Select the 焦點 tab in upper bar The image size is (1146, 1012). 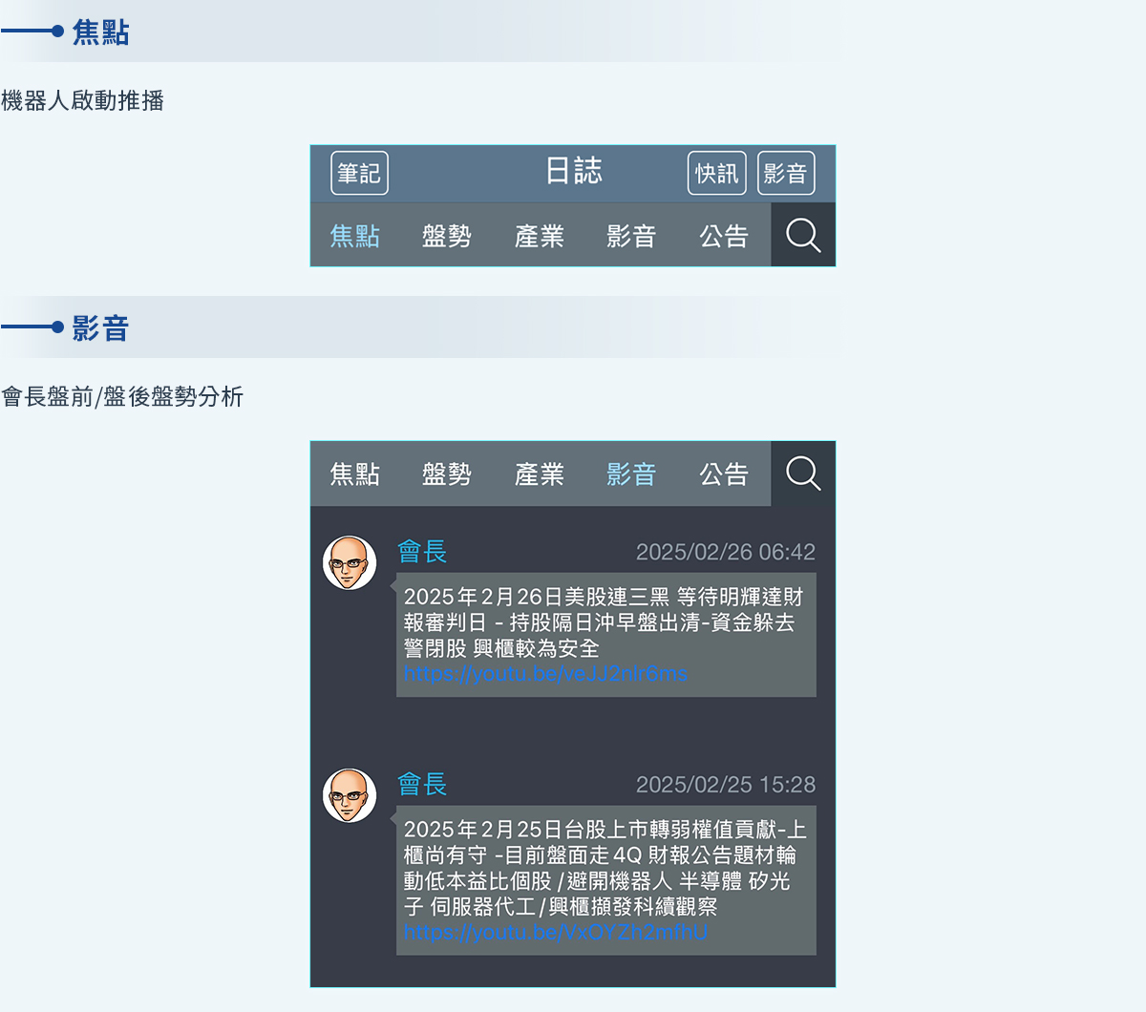354,236
